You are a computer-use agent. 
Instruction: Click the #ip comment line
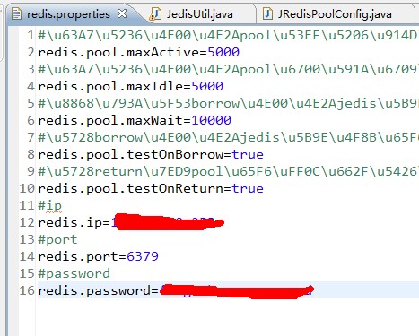click(x=50, y=205)
